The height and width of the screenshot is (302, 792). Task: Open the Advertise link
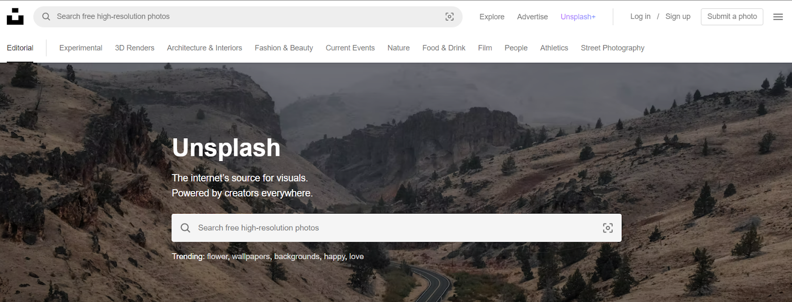coord(533,17)
